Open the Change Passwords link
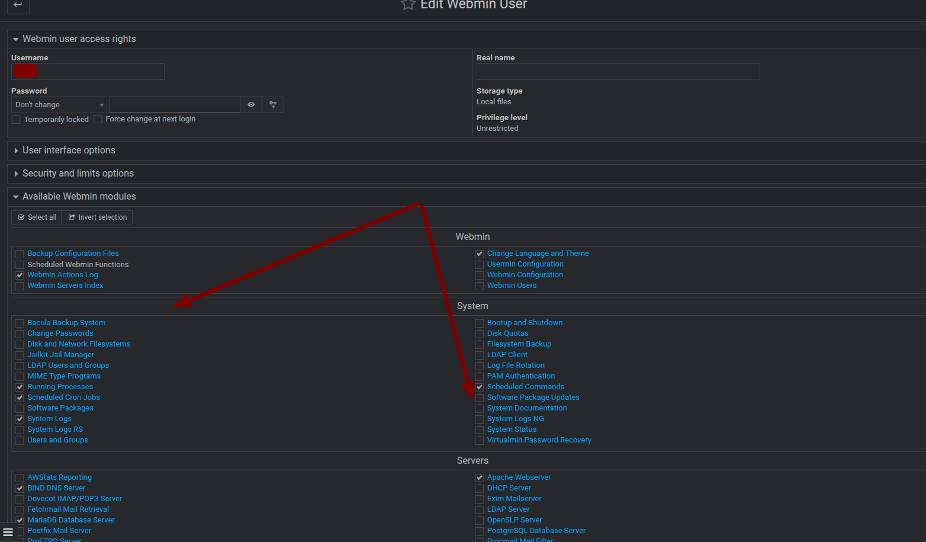The image size is (926, 542). coord(60,333)
